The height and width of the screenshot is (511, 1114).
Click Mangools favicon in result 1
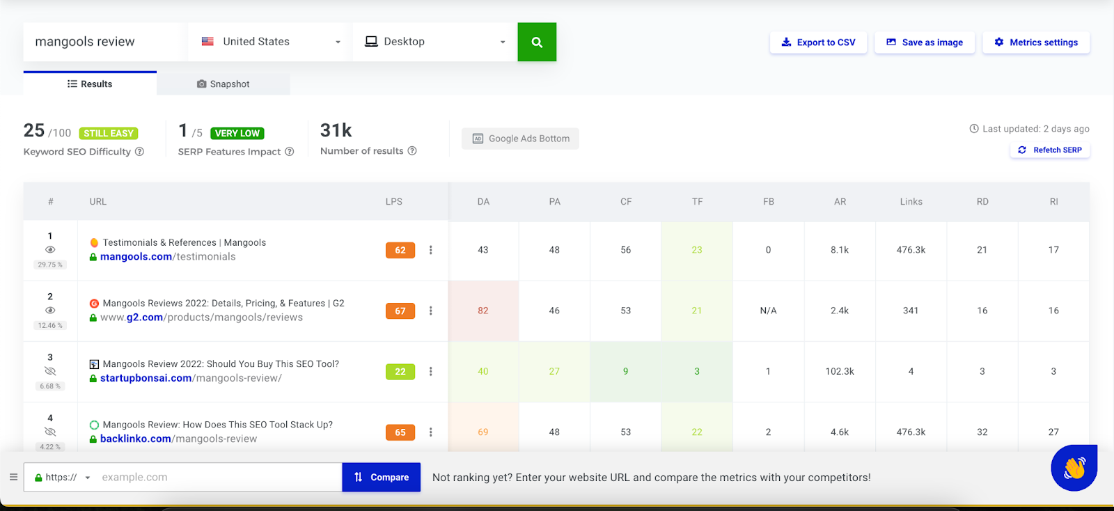pyautogui.click(x=94, y=242)
